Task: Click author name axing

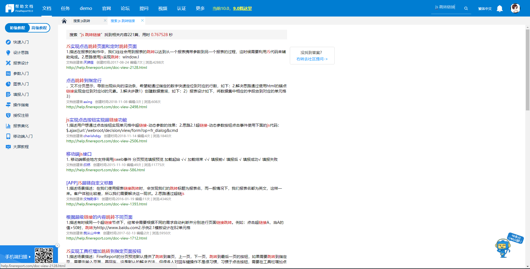Action: coord(88,102)
